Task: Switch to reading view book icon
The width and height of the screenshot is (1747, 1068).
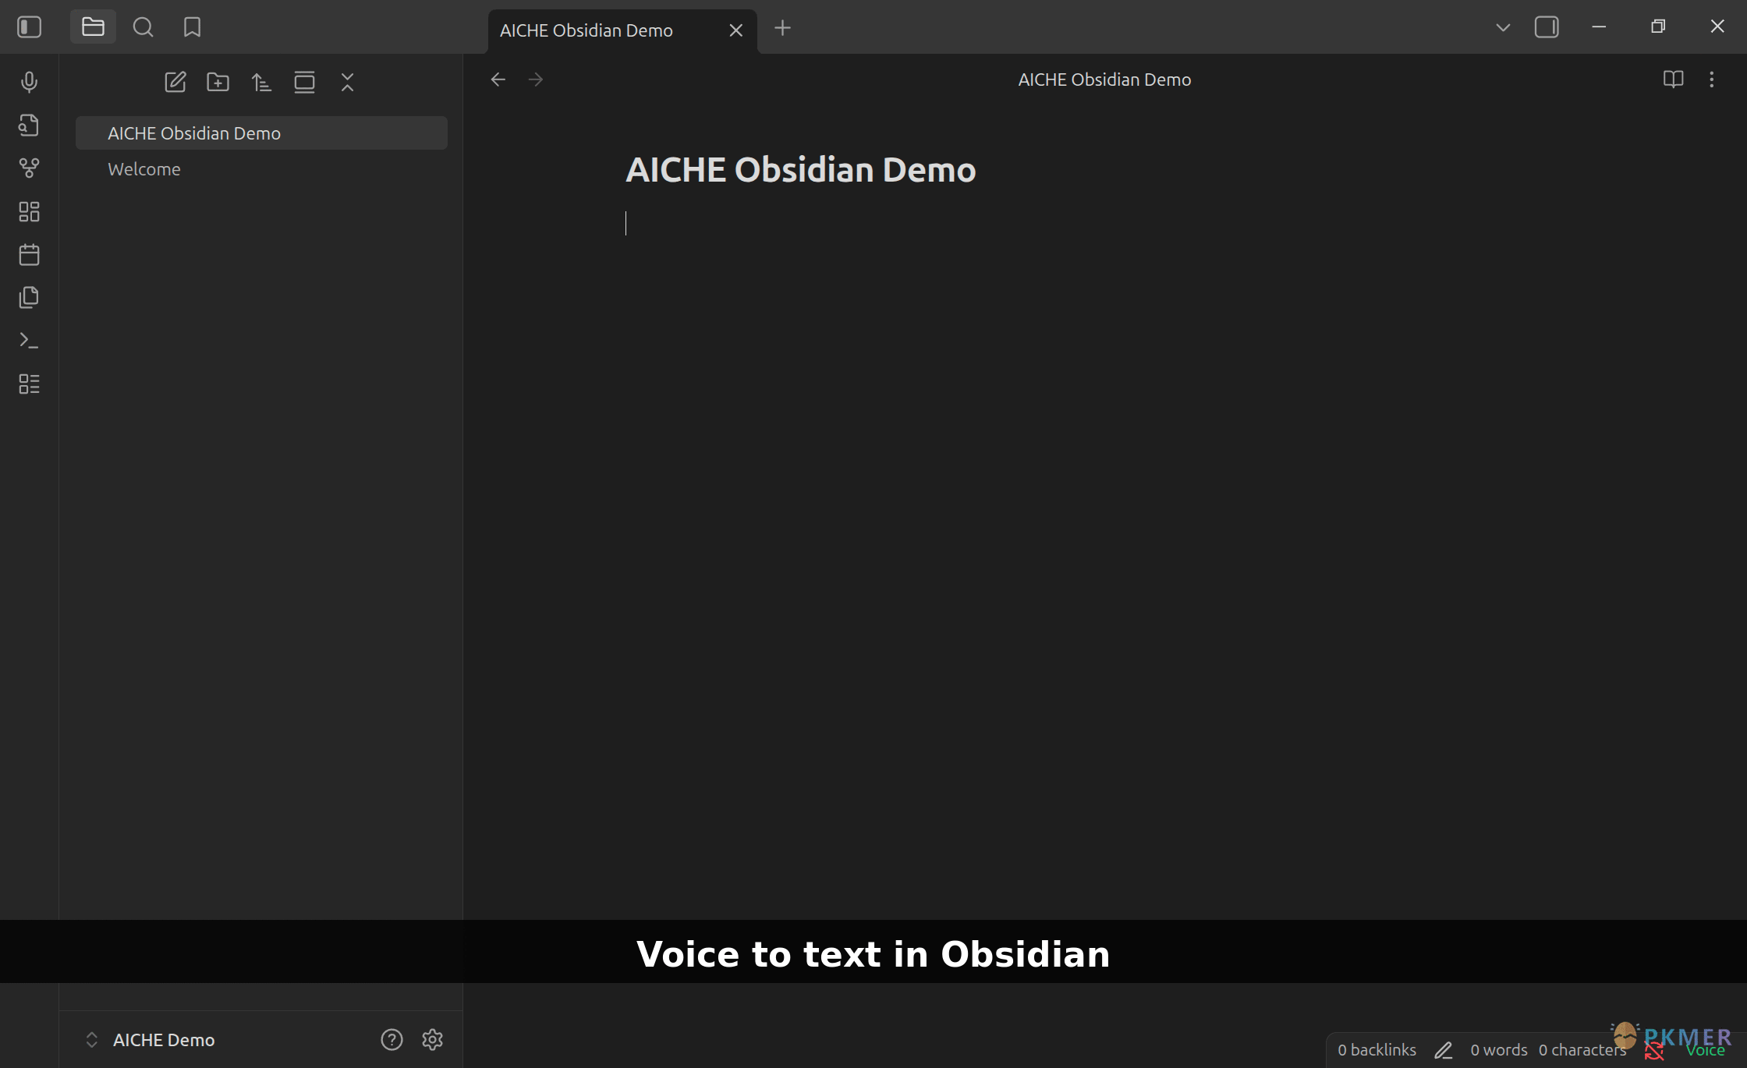Action: (x=1673, y=80)
